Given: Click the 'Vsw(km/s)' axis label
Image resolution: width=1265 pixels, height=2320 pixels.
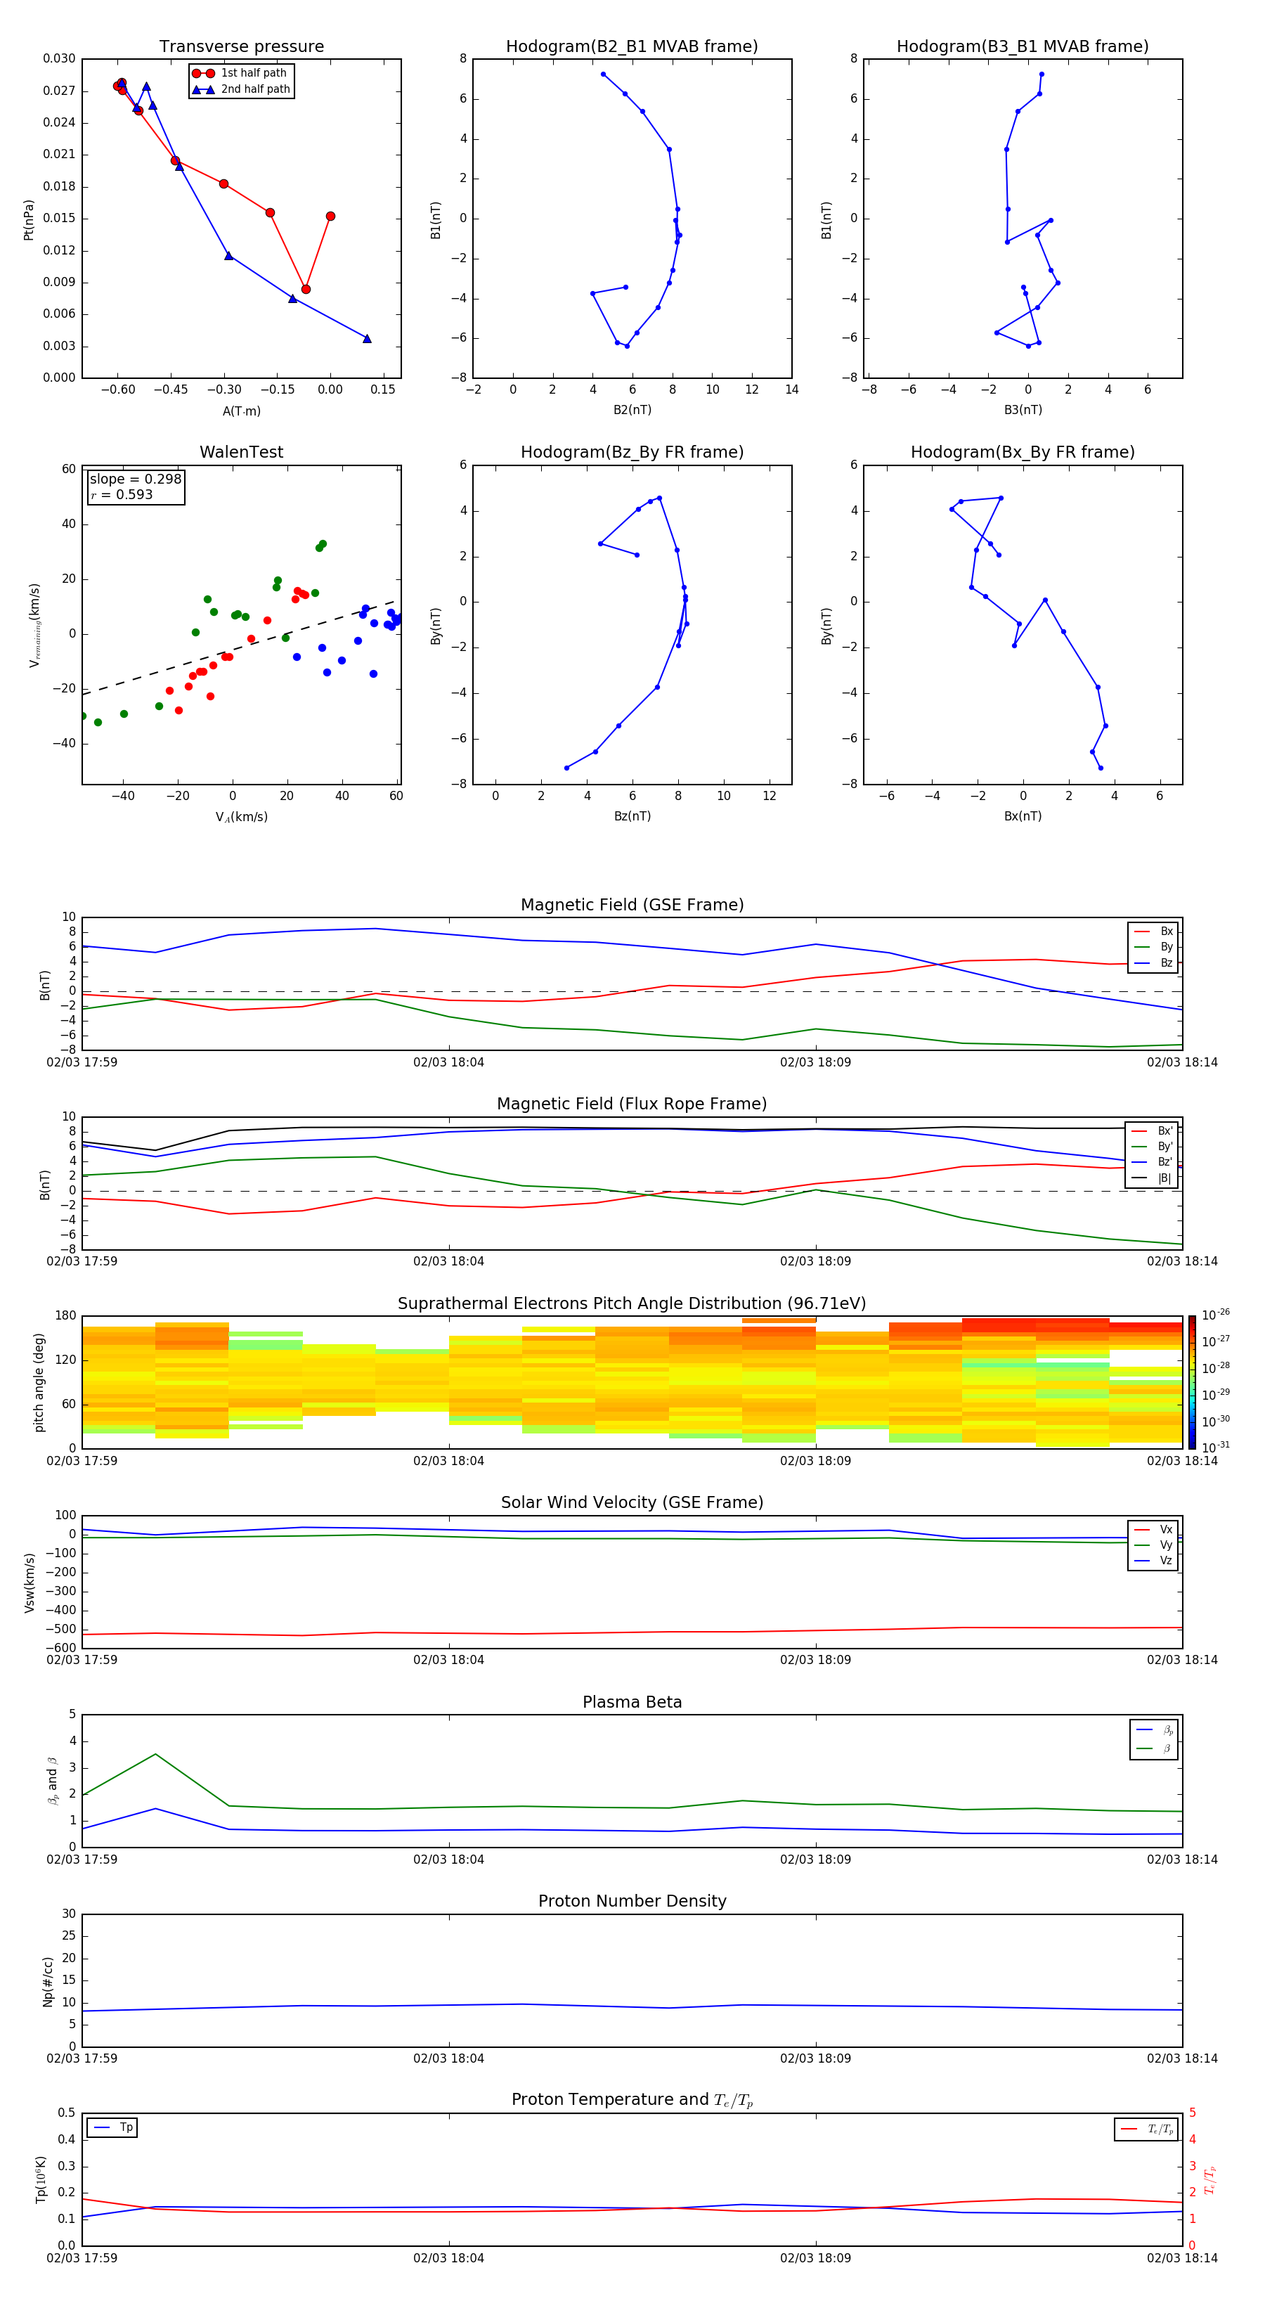Looking at the screenshot, I should tap(29, 1583).
